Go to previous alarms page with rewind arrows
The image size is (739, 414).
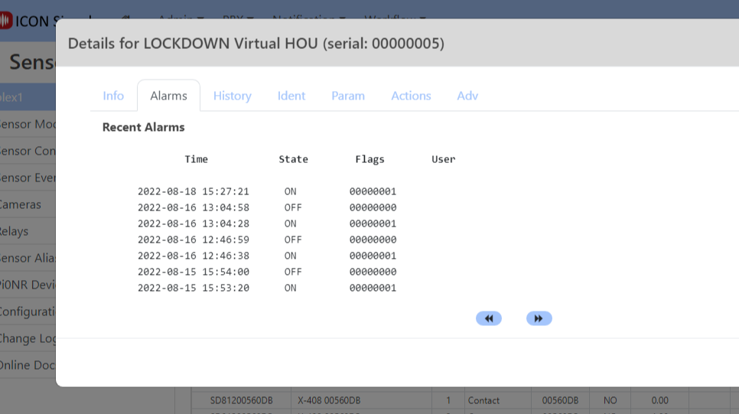click(488, 318)
